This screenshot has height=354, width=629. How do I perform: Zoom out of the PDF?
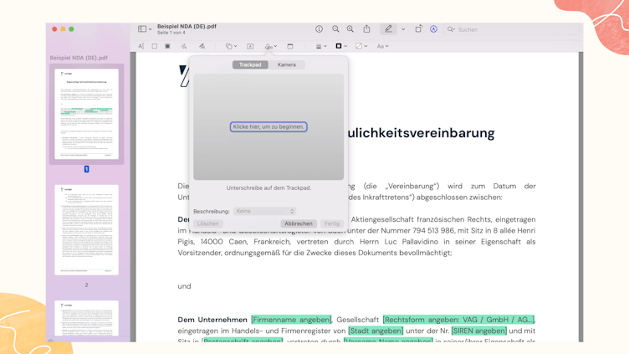[335, 29]
